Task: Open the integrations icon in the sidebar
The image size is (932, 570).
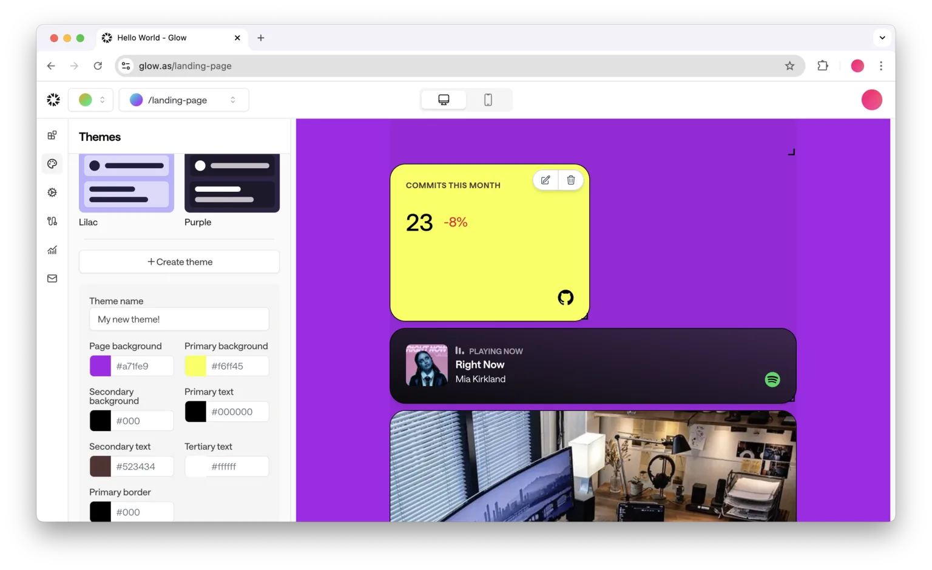Action: (x=52, y=221)
